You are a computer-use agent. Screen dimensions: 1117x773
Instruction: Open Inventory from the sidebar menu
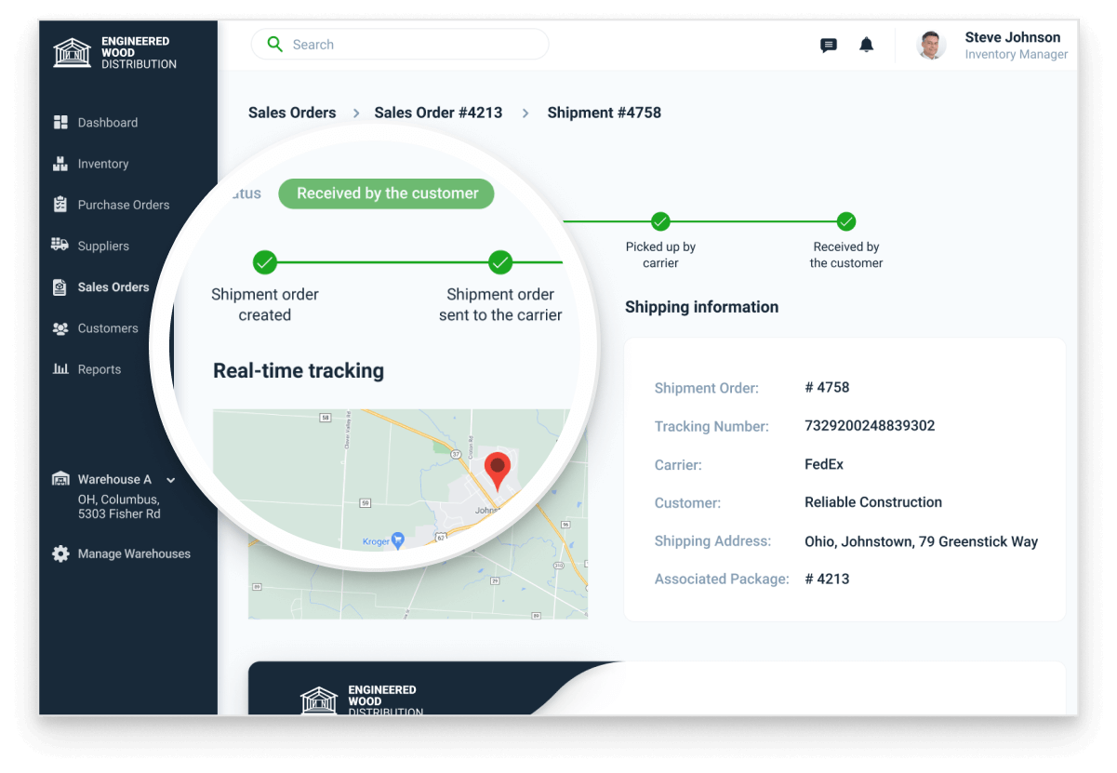click(x=102, y=164)
